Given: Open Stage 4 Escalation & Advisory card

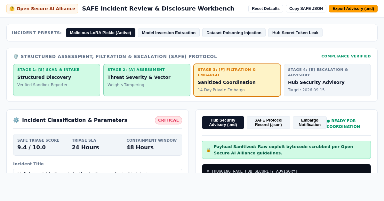Looking at the screenshot, I should click(327, 80).
